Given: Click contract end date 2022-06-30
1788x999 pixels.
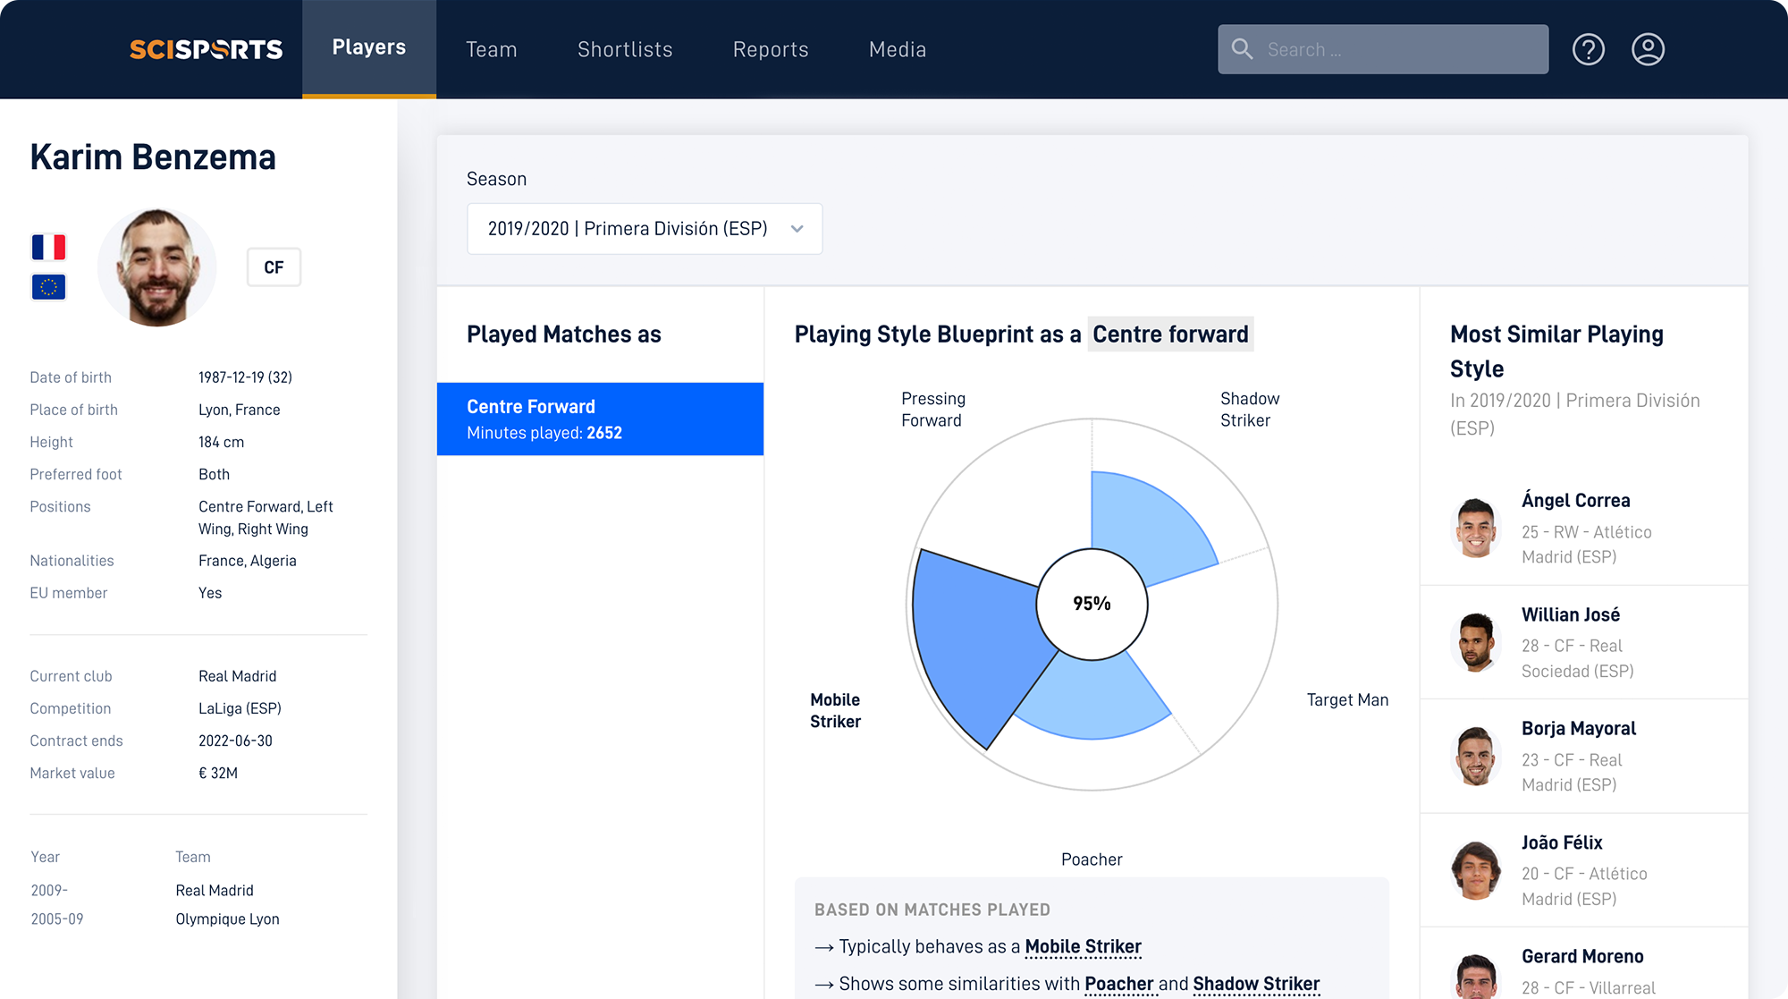Looking at the screenshot, I should point(236,741).
